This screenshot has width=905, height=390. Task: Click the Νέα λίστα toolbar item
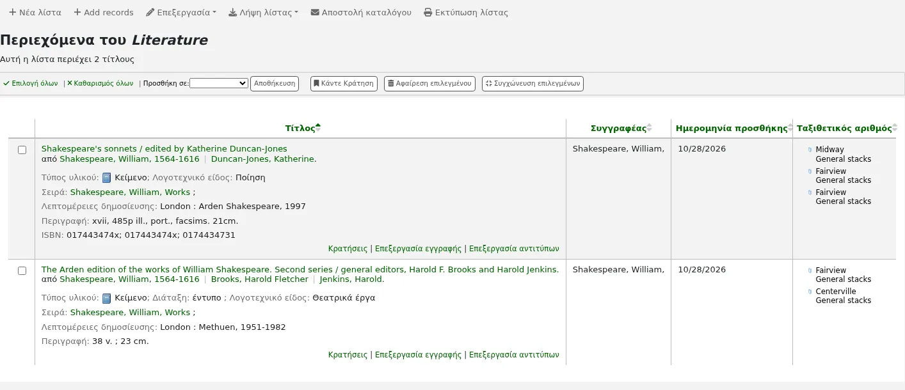[35, 12]
